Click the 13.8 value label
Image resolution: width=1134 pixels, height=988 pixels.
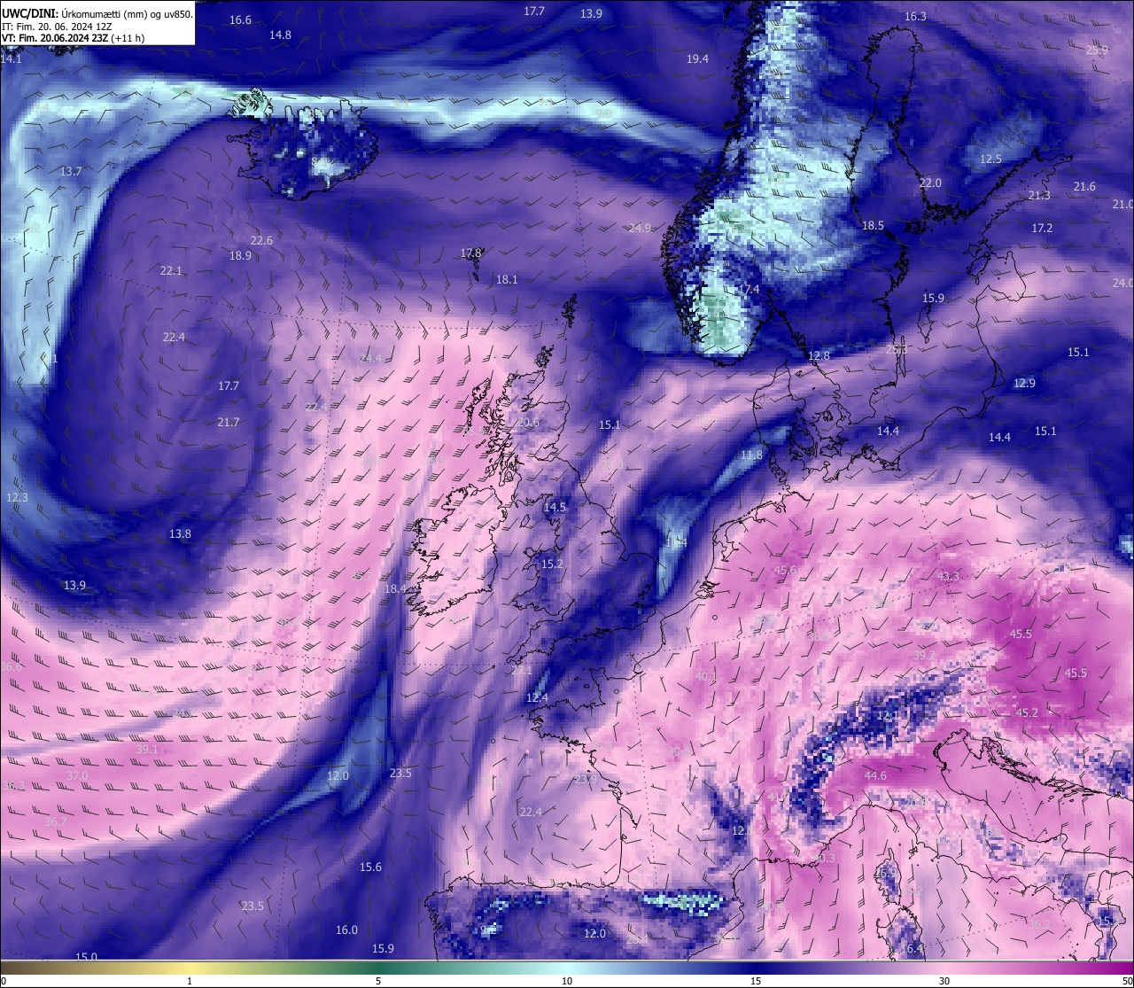coord(180,533)
